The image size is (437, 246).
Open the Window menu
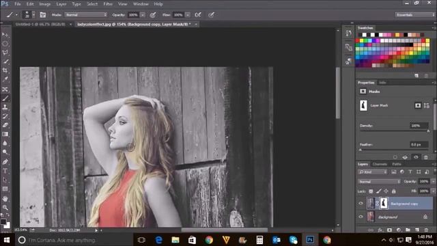click(141, 4)
